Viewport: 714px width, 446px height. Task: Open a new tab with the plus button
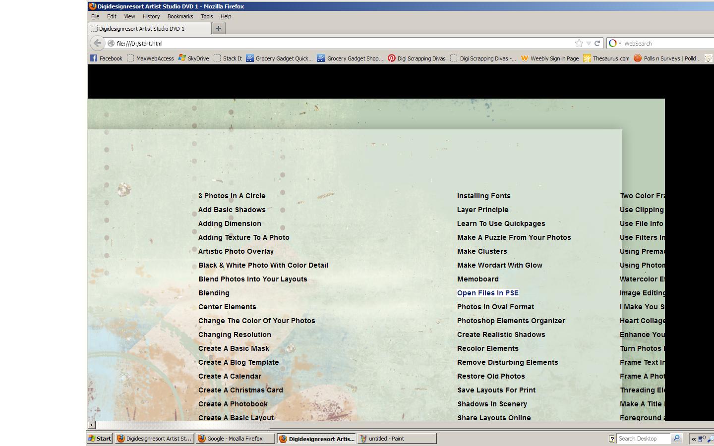(x=218, y=28)
